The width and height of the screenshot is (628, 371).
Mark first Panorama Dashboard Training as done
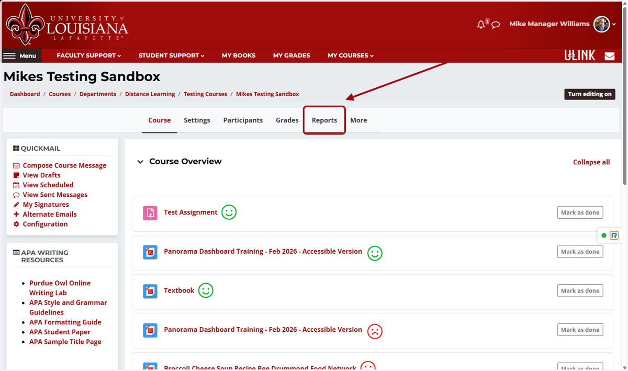(x=580, y=252)
